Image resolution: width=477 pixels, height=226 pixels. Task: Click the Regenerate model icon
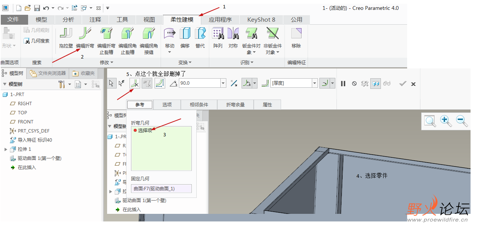click(74, 8)
